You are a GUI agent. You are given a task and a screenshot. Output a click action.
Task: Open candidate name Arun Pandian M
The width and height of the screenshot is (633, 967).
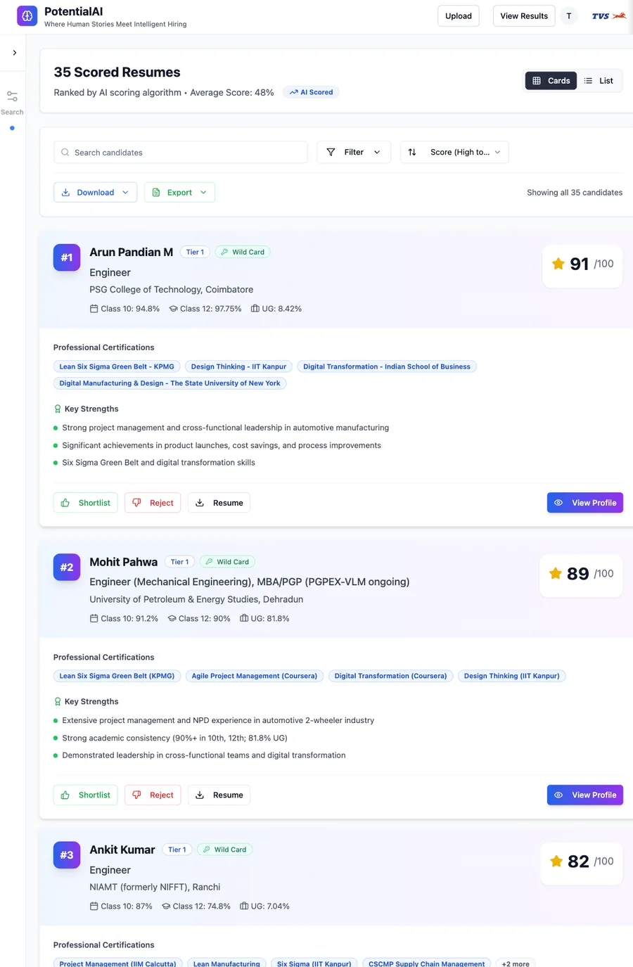pos(131,252)
